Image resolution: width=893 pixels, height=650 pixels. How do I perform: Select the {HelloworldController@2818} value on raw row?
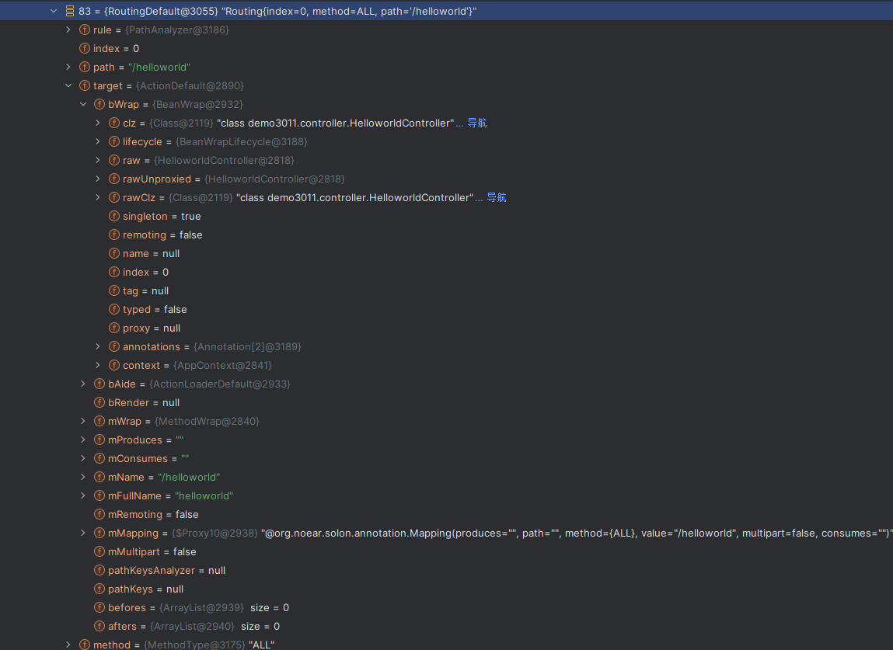click(224, 160)
